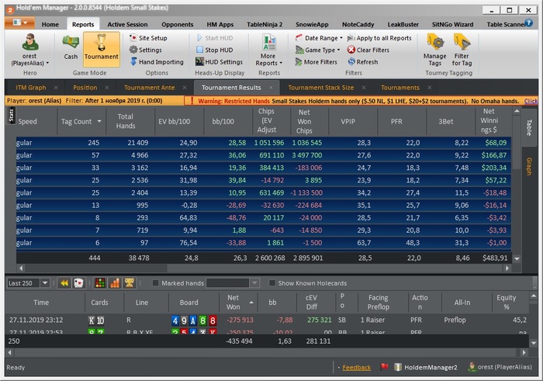Start Hand Importing

click(x=157, y=62)
